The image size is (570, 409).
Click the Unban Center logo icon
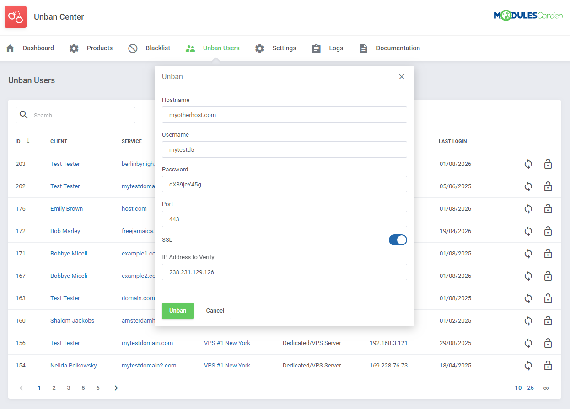(15, 16)
